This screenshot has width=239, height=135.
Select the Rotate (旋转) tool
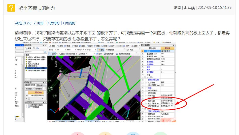pos(82,46)
